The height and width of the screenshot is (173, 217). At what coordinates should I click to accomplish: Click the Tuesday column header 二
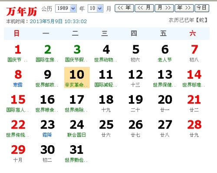pos(75,33)
